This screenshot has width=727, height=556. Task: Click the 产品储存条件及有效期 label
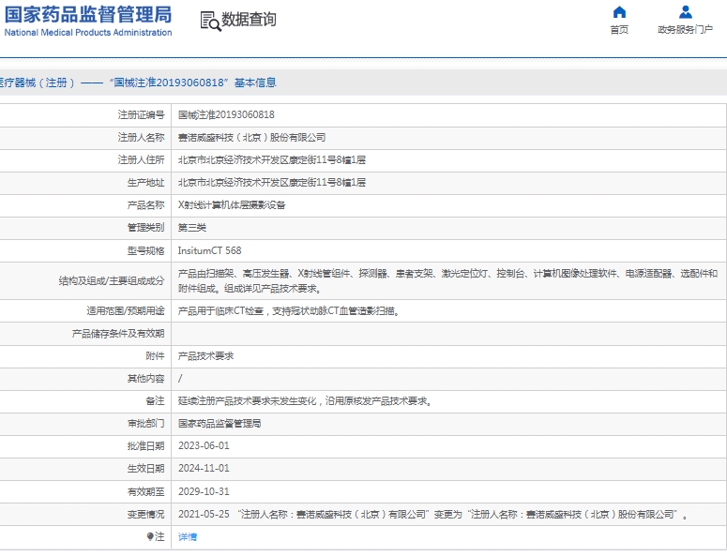(118, 334)
